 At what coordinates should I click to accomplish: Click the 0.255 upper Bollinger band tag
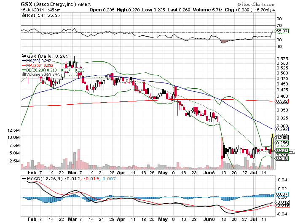coord(282,143)
